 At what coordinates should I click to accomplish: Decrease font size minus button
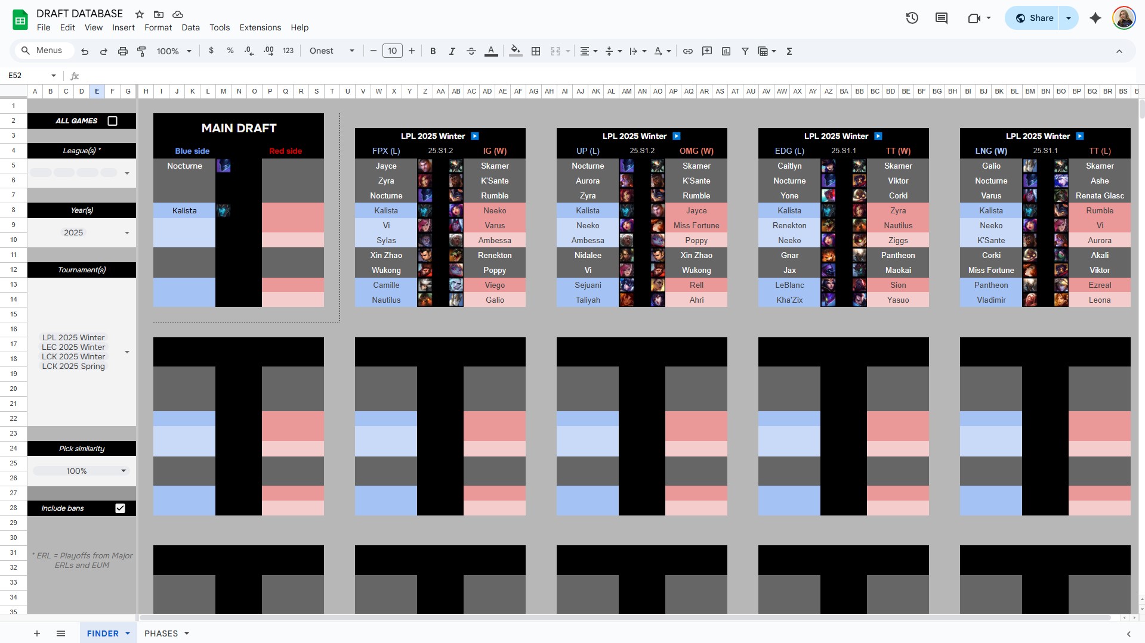click(x=374, y=51)
